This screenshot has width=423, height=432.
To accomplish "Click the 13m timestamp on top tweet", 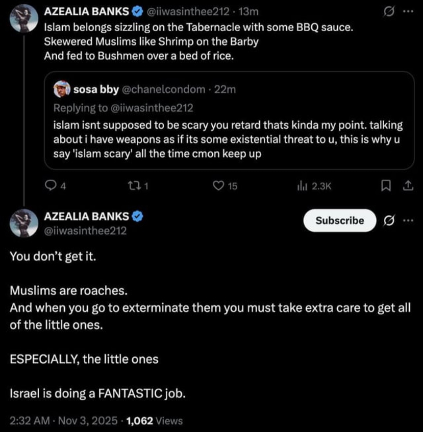I will (248, 12).
